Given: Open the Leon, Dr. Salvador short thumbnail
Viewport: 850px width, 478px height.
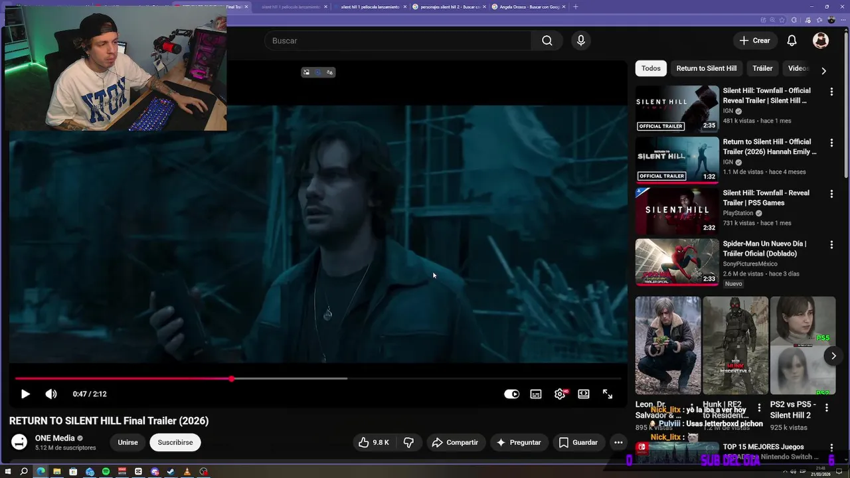Looking at the screenshot, I should click(x=667, y=345).
